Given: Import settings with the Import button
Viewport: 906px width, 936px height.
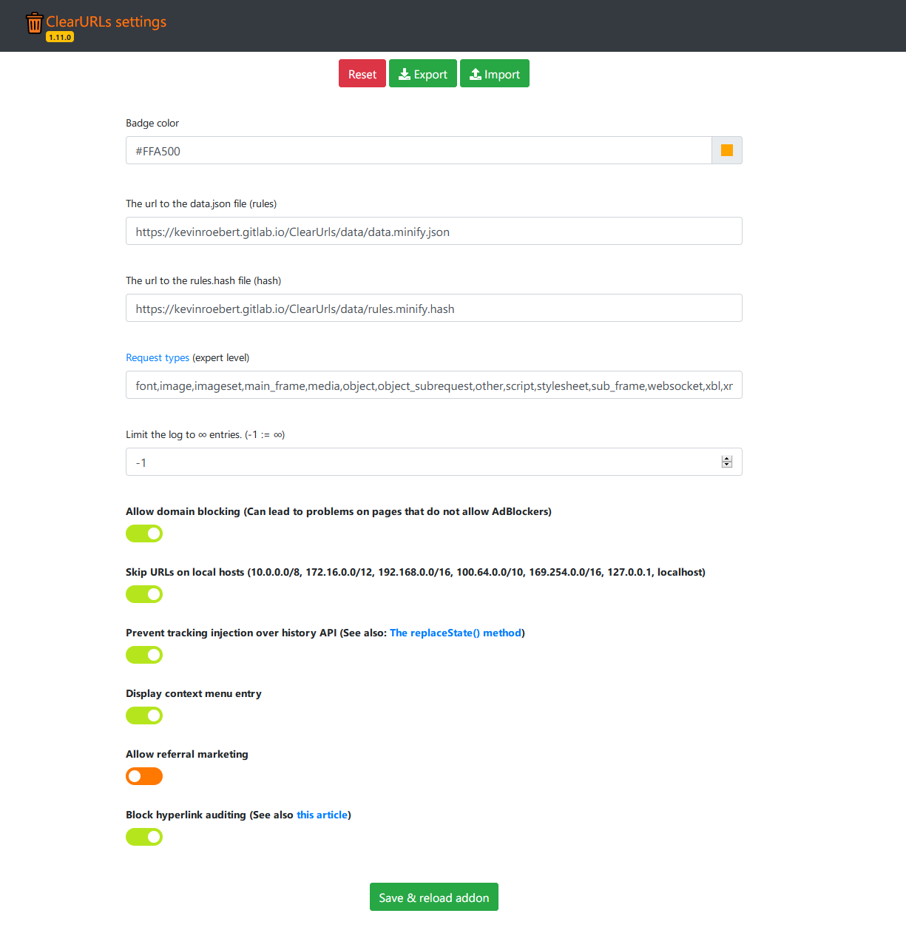Looking at the screenshot, I should [x=494, y=74].
